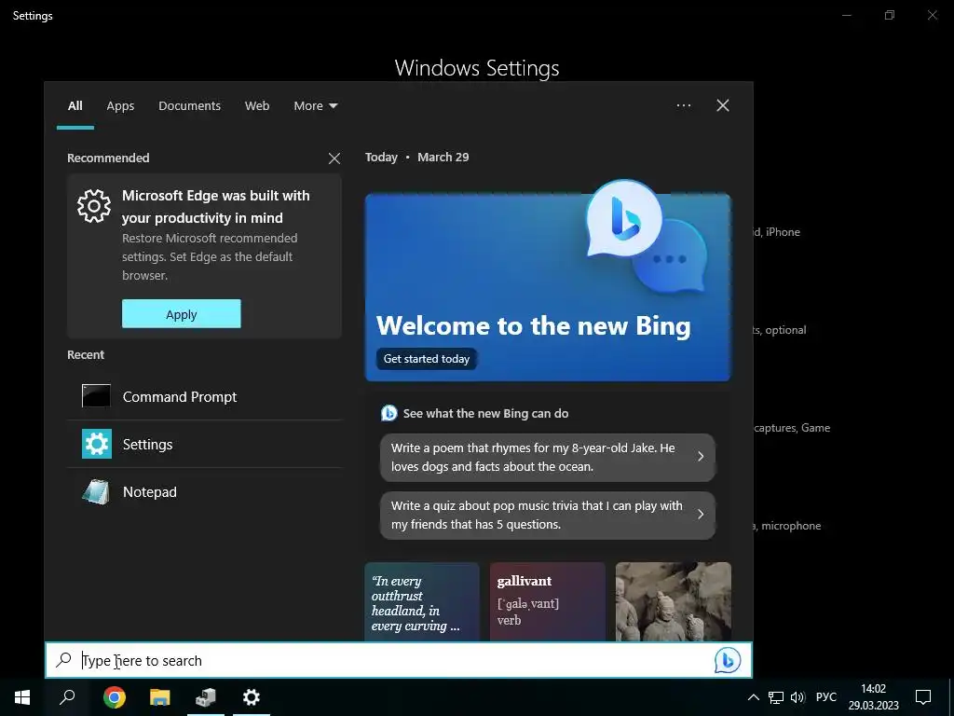
Task: Click the running installer app icon in taskbar
Action: coord(206,697)
